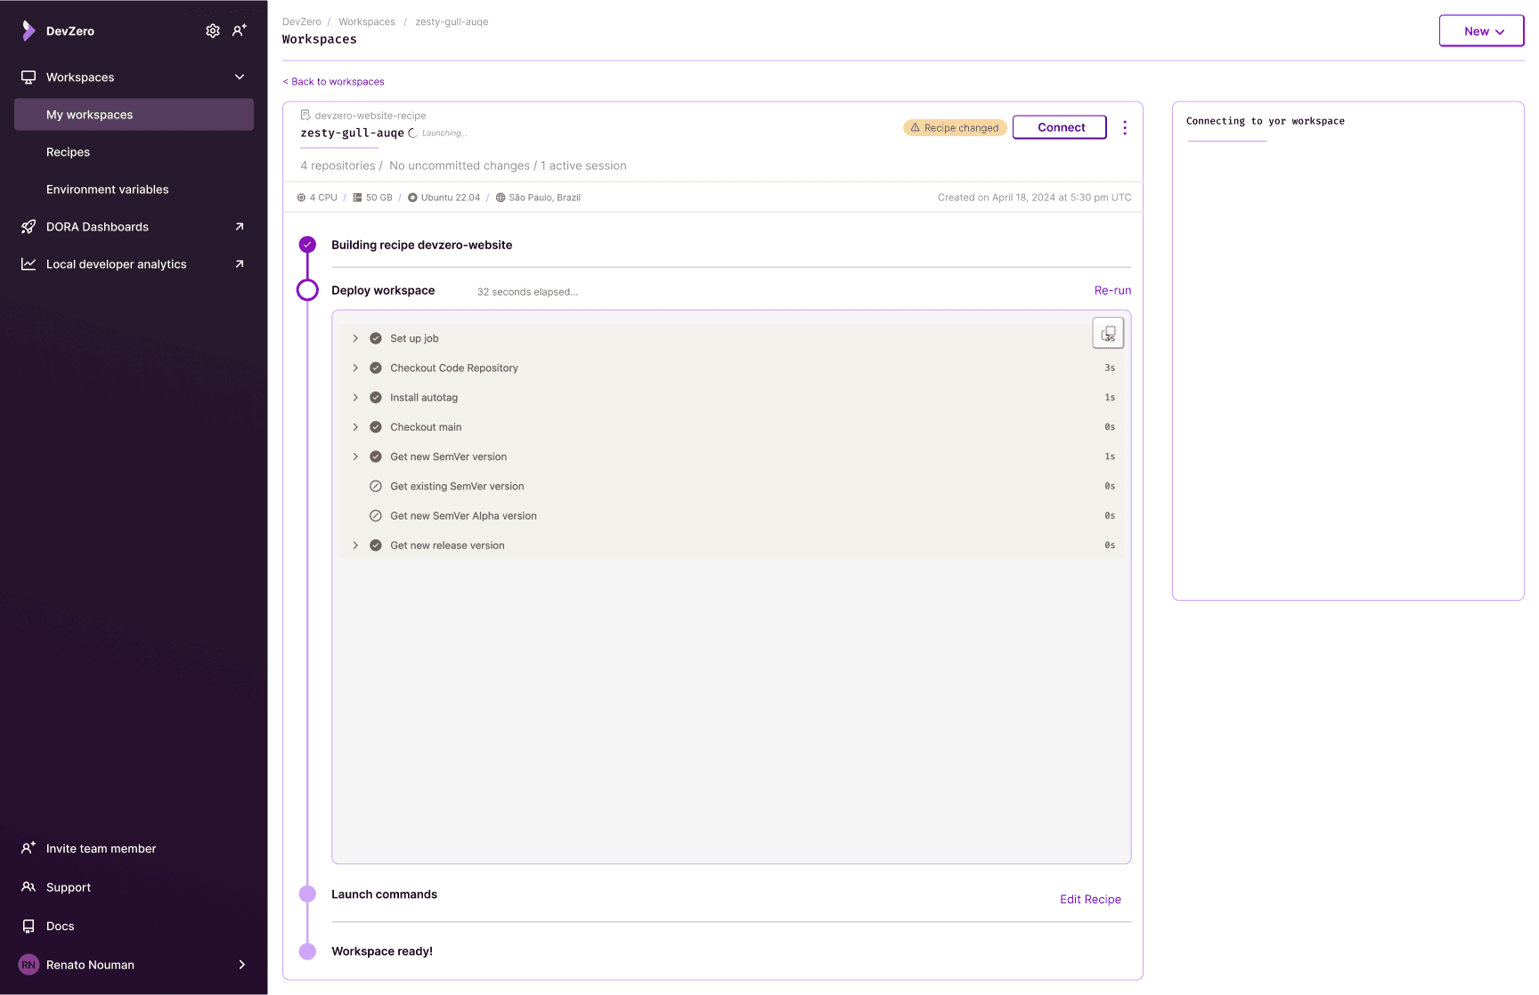
Task: Copy logs using the copy icon
Action: point(1108,334)
